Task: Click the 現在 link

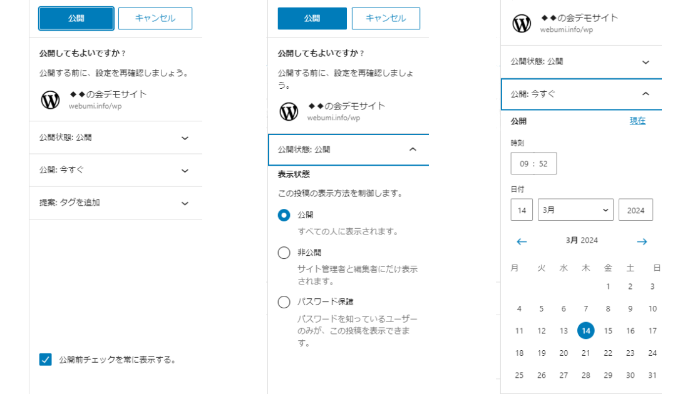Action: coord(637,121)
